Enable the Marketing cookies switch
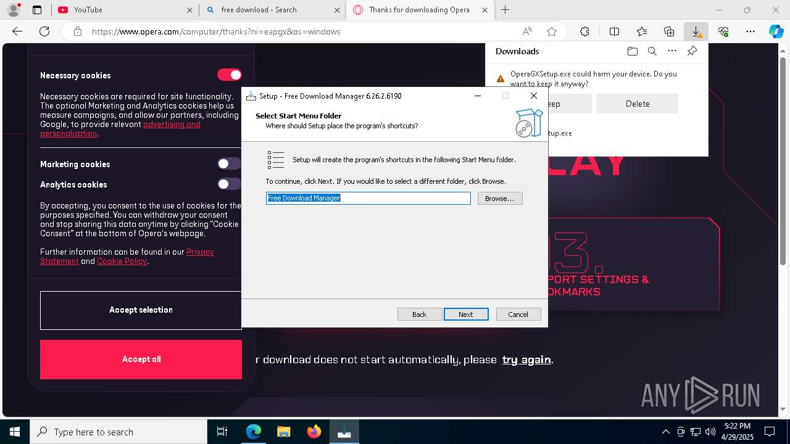This screenshot has height=444, width=790. click(x=229, y=163)
